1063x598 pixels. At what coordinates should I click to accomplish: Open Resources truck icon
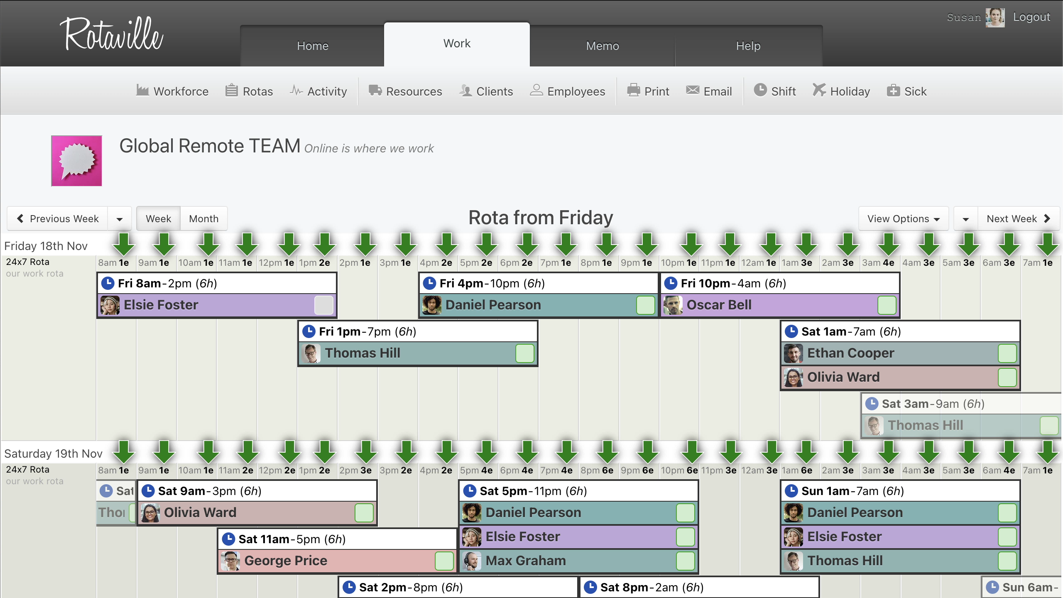click(x=375, y=90)
